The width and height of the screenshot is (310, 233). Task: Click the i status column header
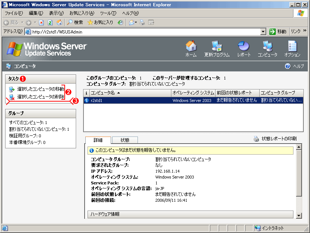pyautogui.click(x=86, y=93)
